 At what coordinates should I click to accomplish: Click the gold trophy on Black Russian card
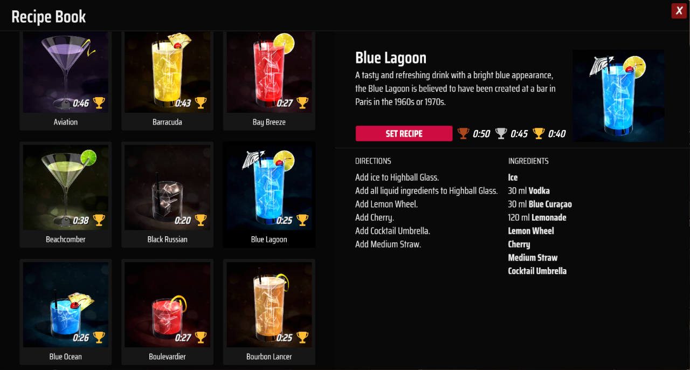tap(201, 220)
